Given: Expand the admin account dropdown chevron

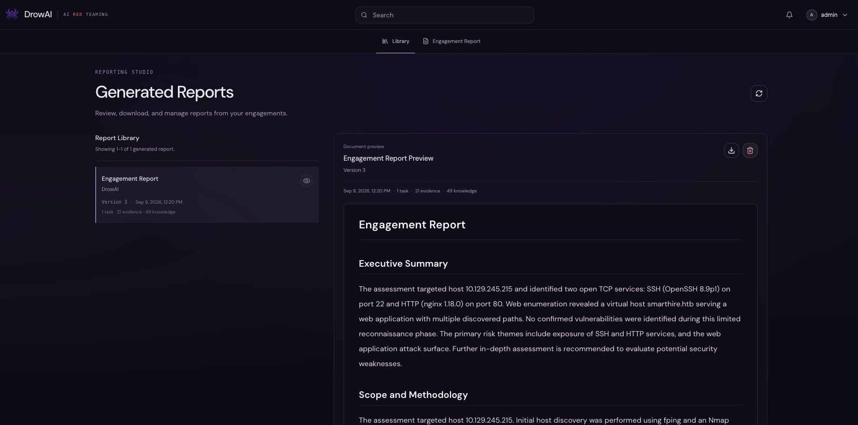Looking at the screenshot, I should tap(845, 15).
